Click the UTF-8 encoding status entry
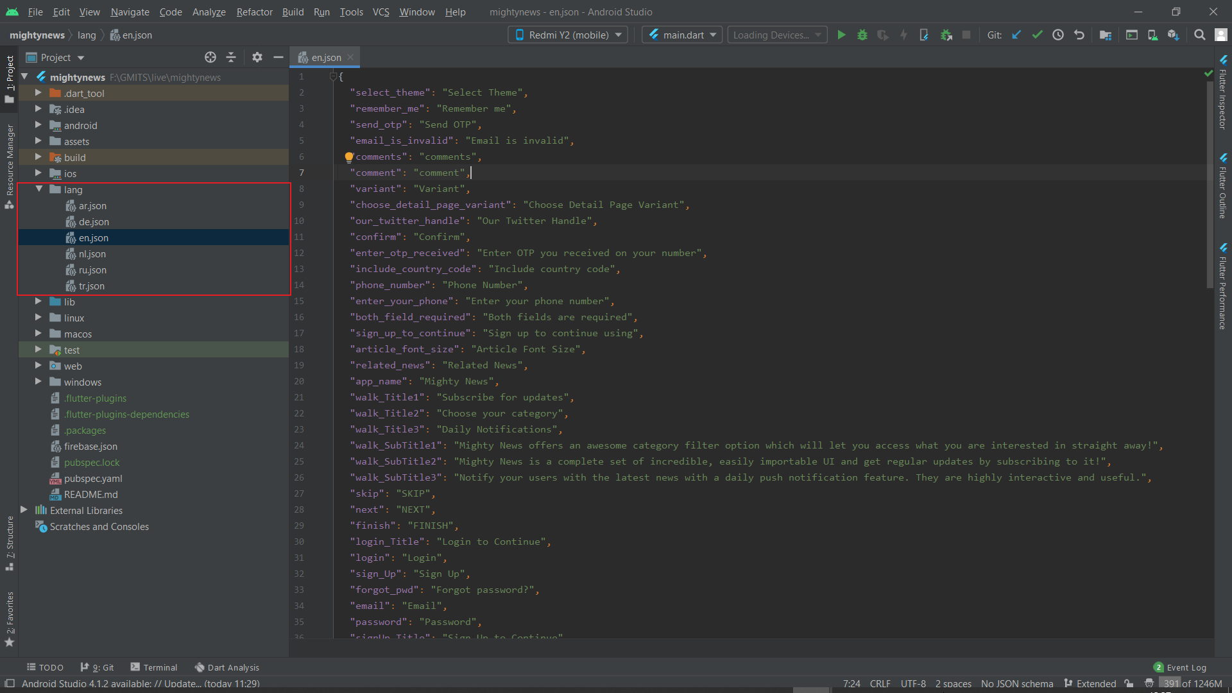Screen dimensions: 1232x693 [x=913, y=684]
